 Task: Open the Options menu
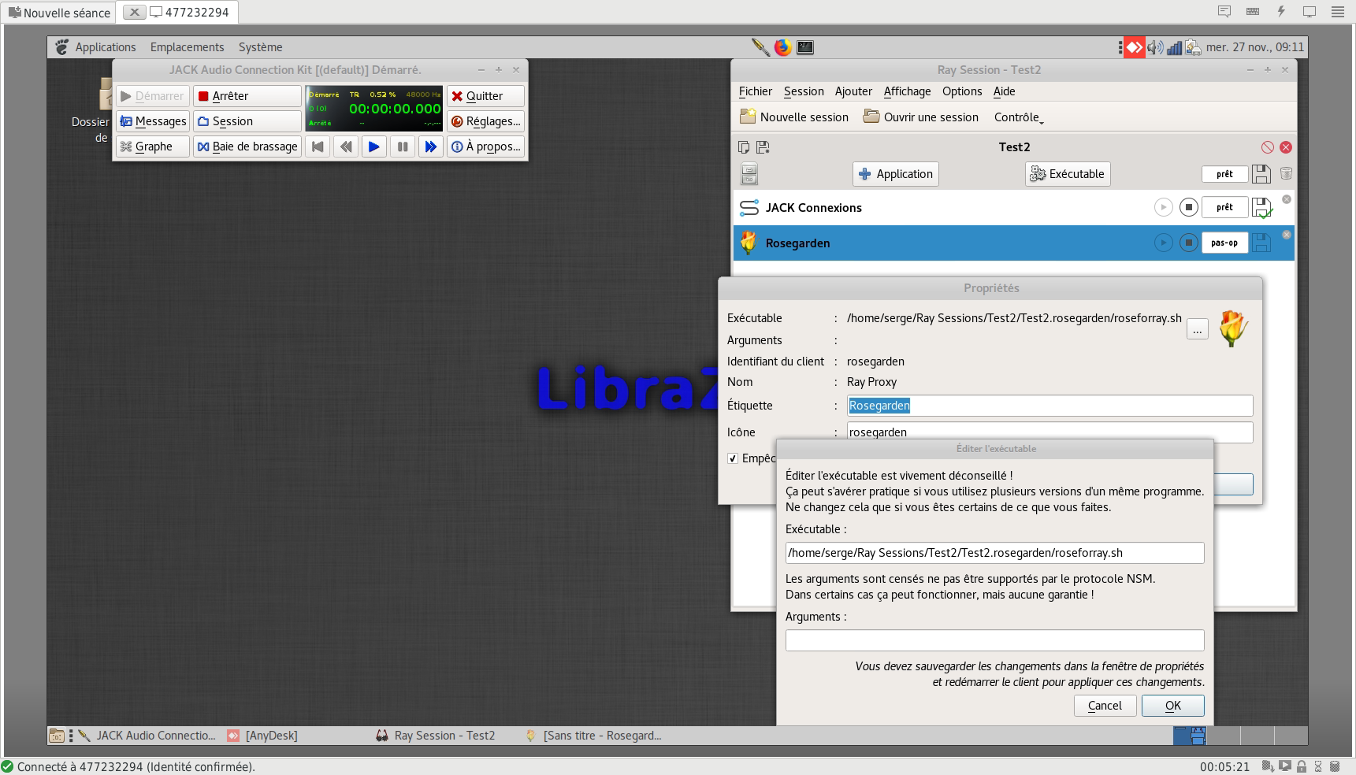[962, 91]
